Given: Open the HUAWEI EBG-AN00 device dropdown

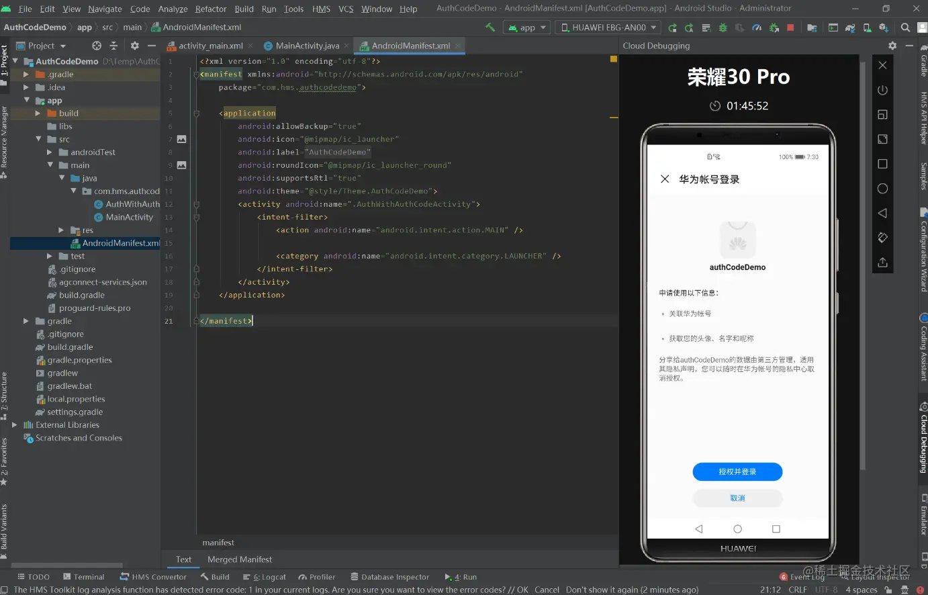Looking at the screenshot, I should pos(608,28).
